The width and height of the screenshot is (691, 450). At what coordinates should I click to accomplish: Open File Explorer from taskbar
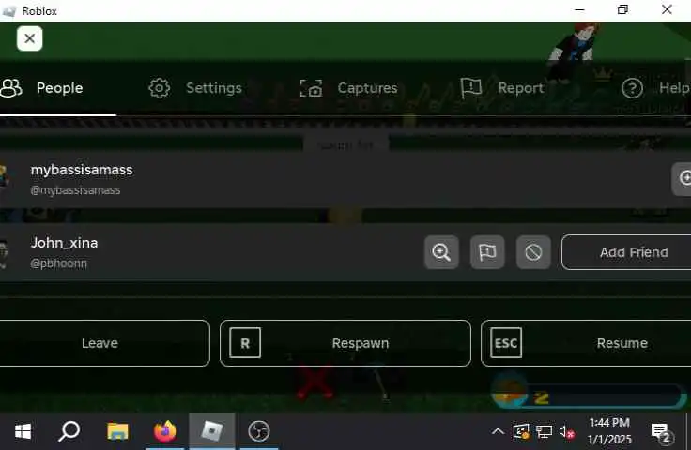click(117, 431)
